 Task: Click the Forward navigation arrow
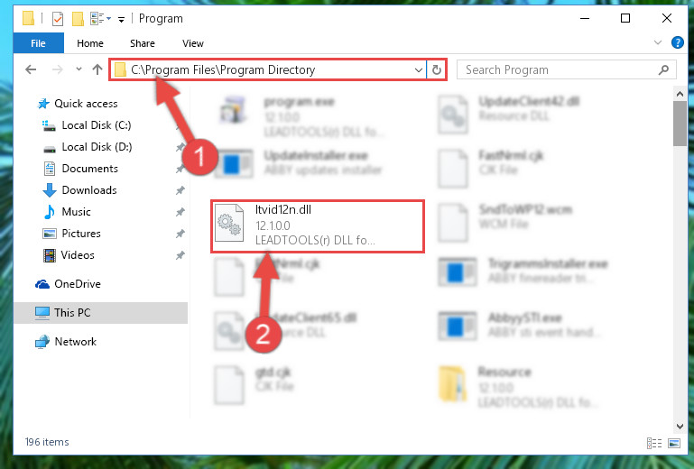coord(58,69)
